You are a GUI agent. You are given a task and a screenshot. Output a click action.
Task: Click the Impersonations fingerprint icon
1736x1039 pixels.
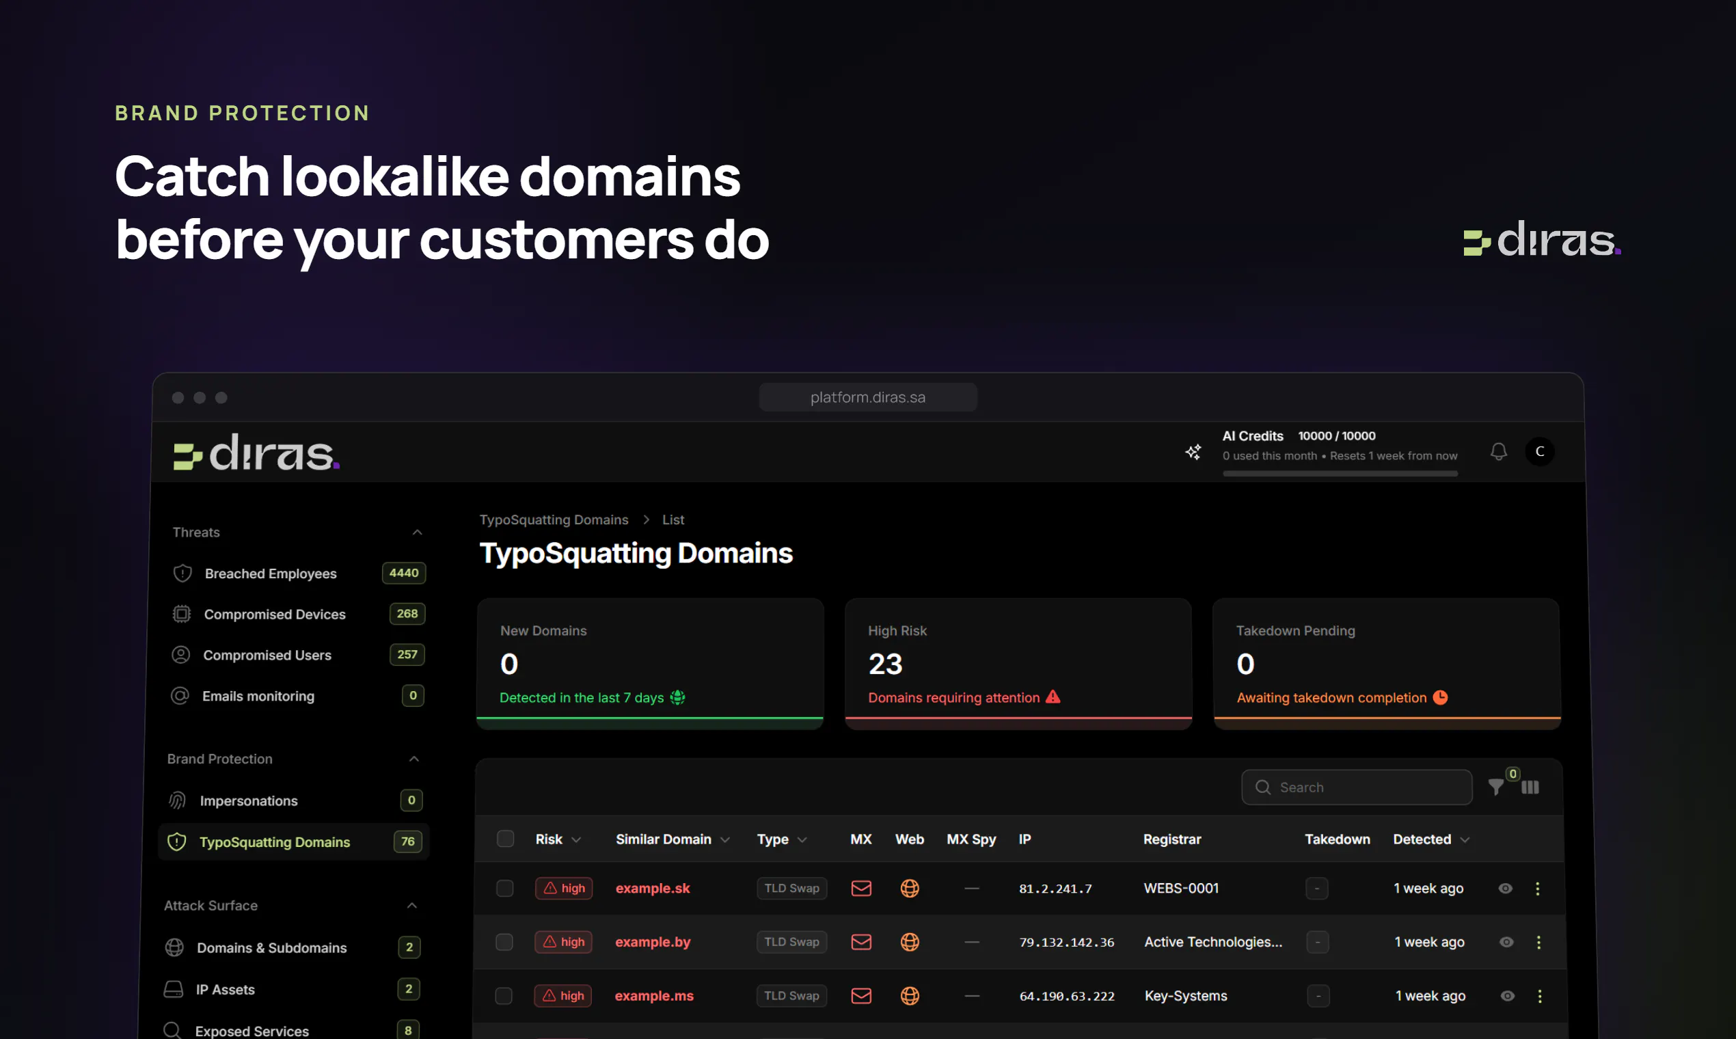click(177, 800)
